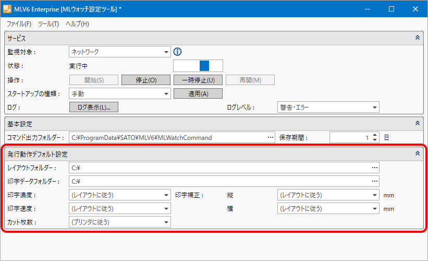Browse for 印字データフォルダー with ellipsis button
The image size is (428, 261).
pyautogui.click(x=375, y=181)
